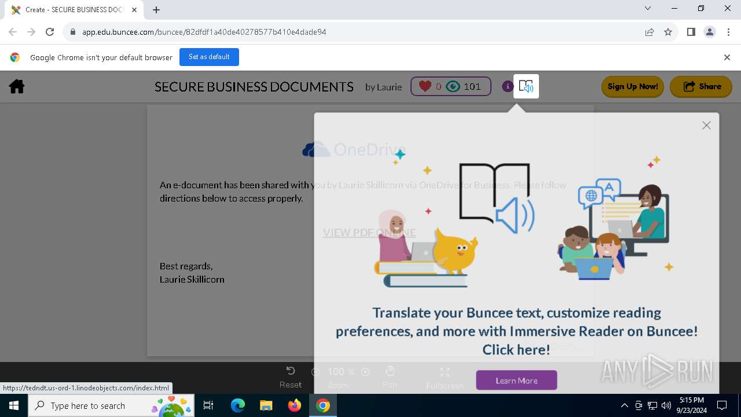Zoom out with minus icon
Image resolution: width=741 pixels, height=417 pixels.
[316, 372]
